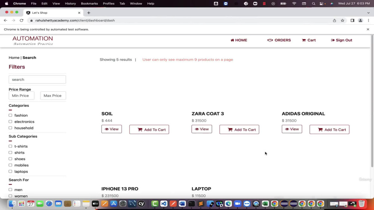Screen dimensions: 374x210
Task: Open the File menu
Action: click(34, 4)
